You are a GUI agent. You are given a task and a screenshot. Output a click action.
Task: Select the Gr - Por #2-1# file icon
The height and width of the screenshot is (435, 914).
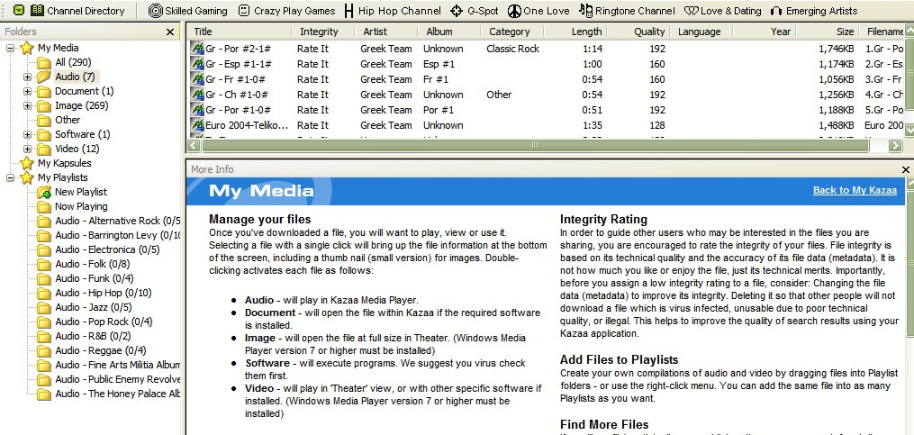(x=197, y=49)
